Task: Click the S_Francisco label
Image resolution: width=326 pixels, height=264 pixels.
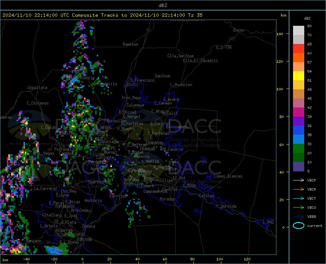Action: [142, 80]
